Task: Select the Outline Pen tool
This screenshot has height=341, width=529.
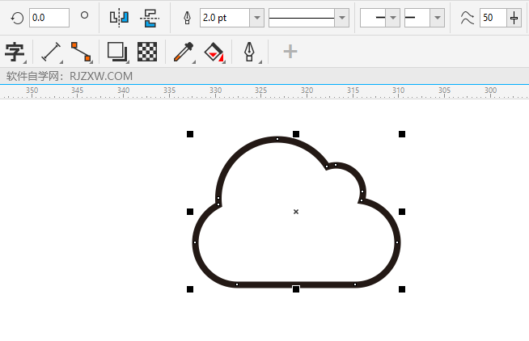Action: coord(249,52)
